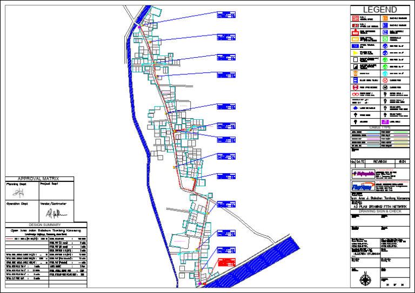Click the SIGN column header
The width and height of the screenshot is (415, 293).
tap(402, 161)
